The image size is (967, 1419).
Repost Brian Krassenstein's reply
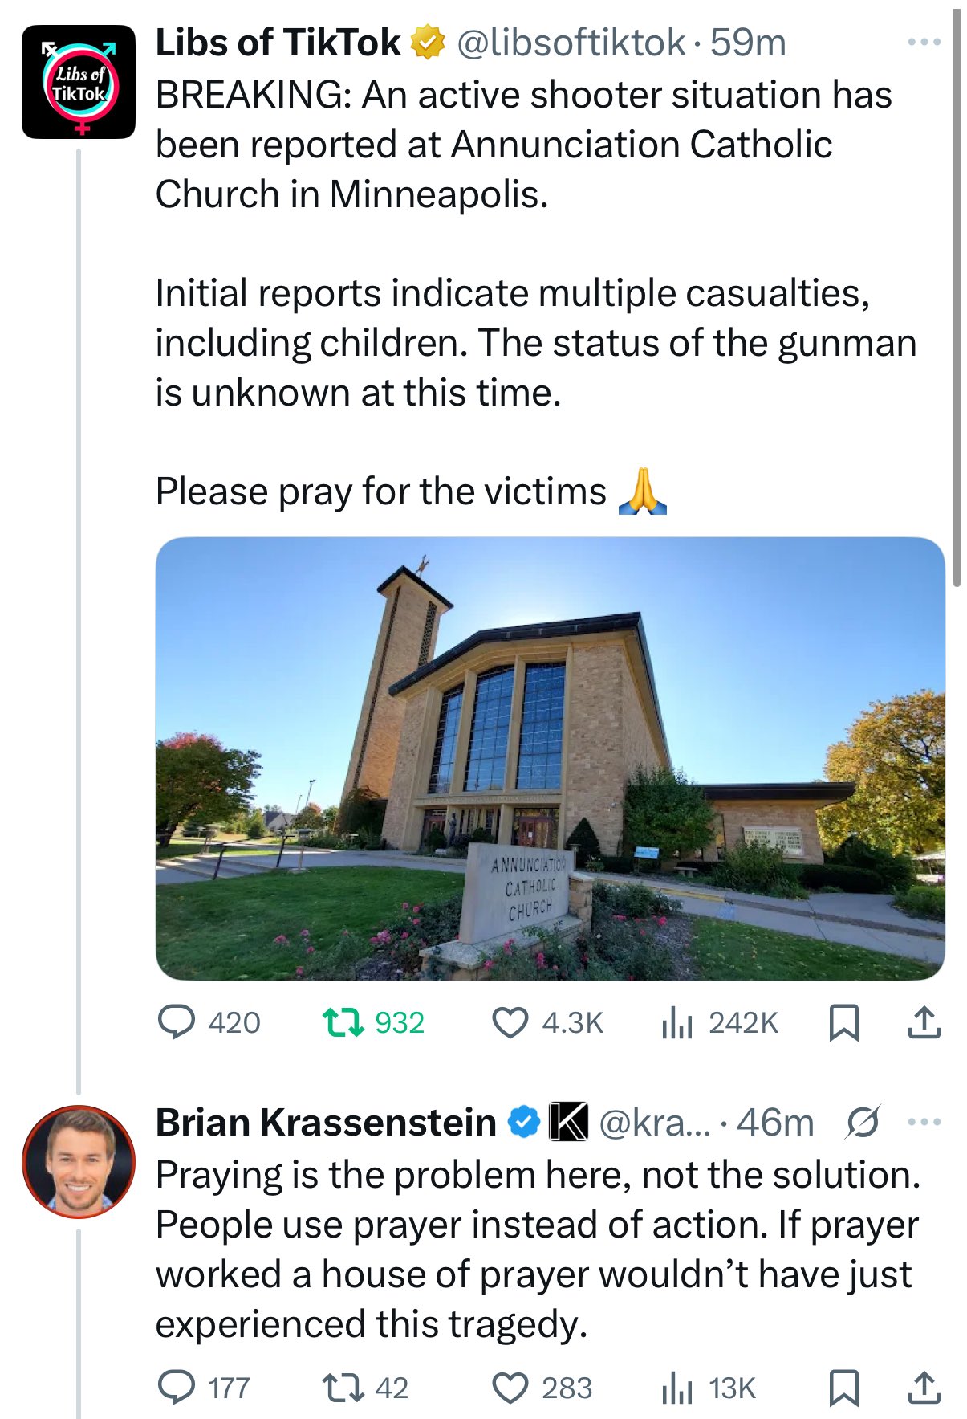coord(342,1388)
